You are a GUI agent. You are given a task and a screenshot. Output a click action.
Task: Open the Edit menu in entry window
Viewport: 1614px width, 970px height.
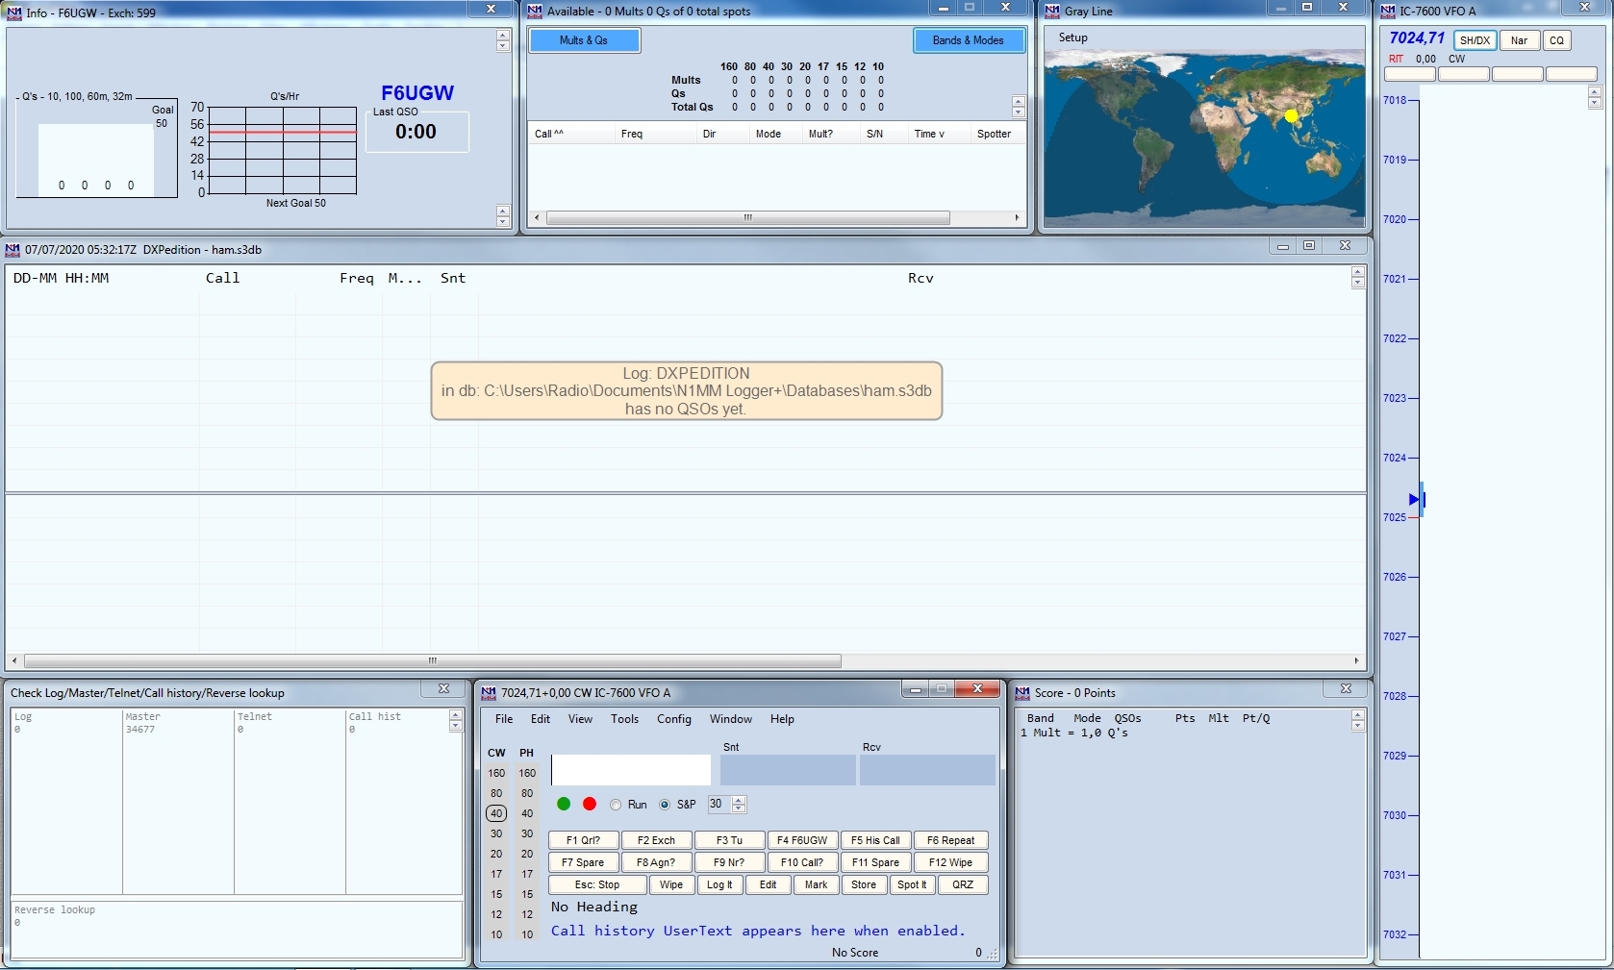coord(541,719)
